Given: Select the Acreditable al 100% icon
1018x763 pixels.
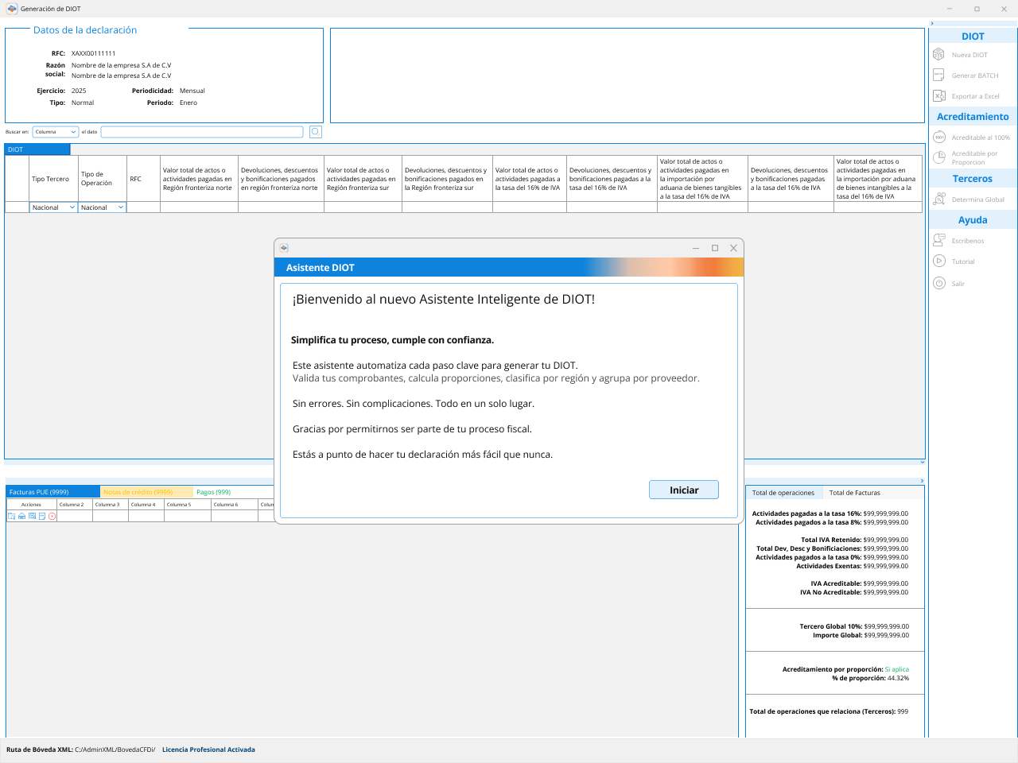Looking at the screenshot, I should pos(938,137).
